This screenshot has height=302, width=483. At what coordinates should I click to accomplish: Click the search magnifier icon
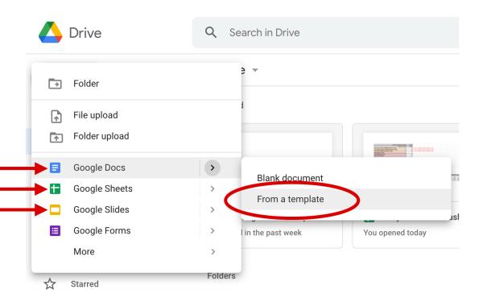coord(211,32)
